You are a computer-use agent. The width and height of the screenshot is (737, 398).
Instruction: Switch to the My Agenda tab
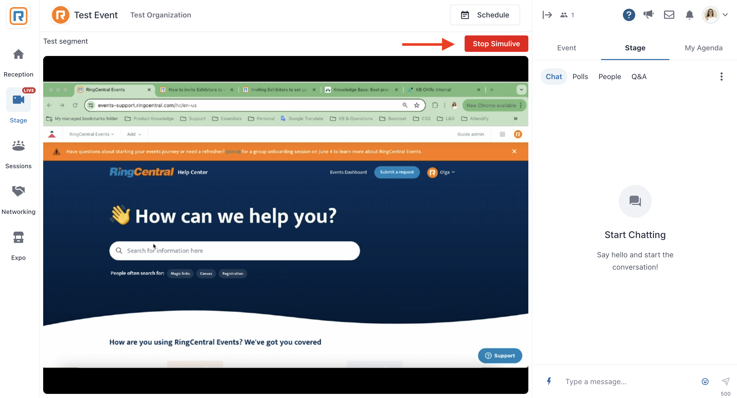703,48
